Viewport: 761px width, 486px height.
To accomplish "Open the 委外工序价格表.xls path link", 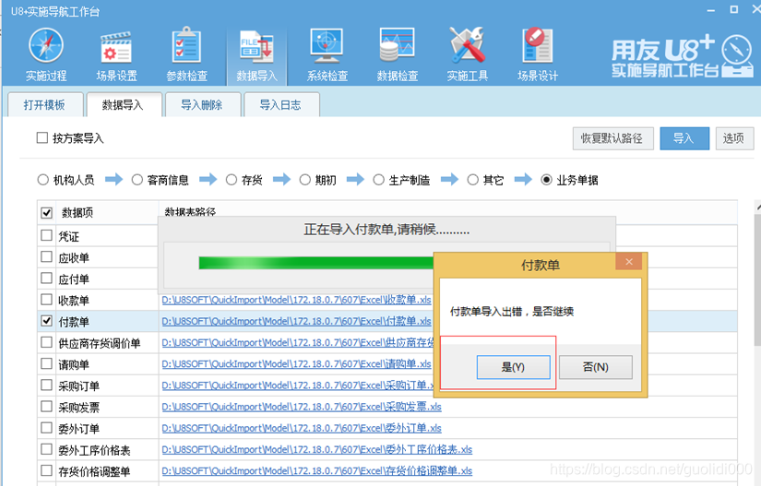I will (x=317, y=449).
